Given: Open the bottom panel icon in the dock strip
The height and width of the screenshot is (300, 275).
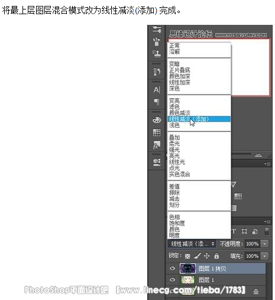Looking at the screenshot, I should point(157,162).
